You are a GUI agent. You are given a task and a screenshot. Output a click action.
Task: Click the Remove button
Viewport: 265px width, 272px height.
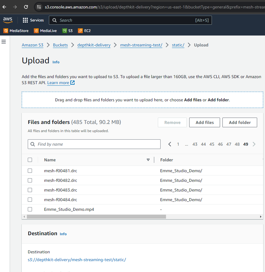172,122
